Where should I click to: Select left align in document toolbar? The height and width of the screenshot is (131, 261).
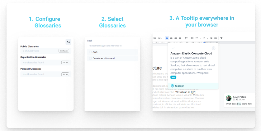[x=167, y=38]
